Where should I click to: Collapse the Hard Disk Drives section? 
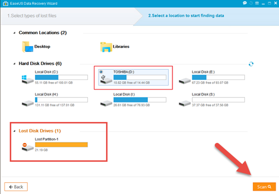click(x=14, y=64)
